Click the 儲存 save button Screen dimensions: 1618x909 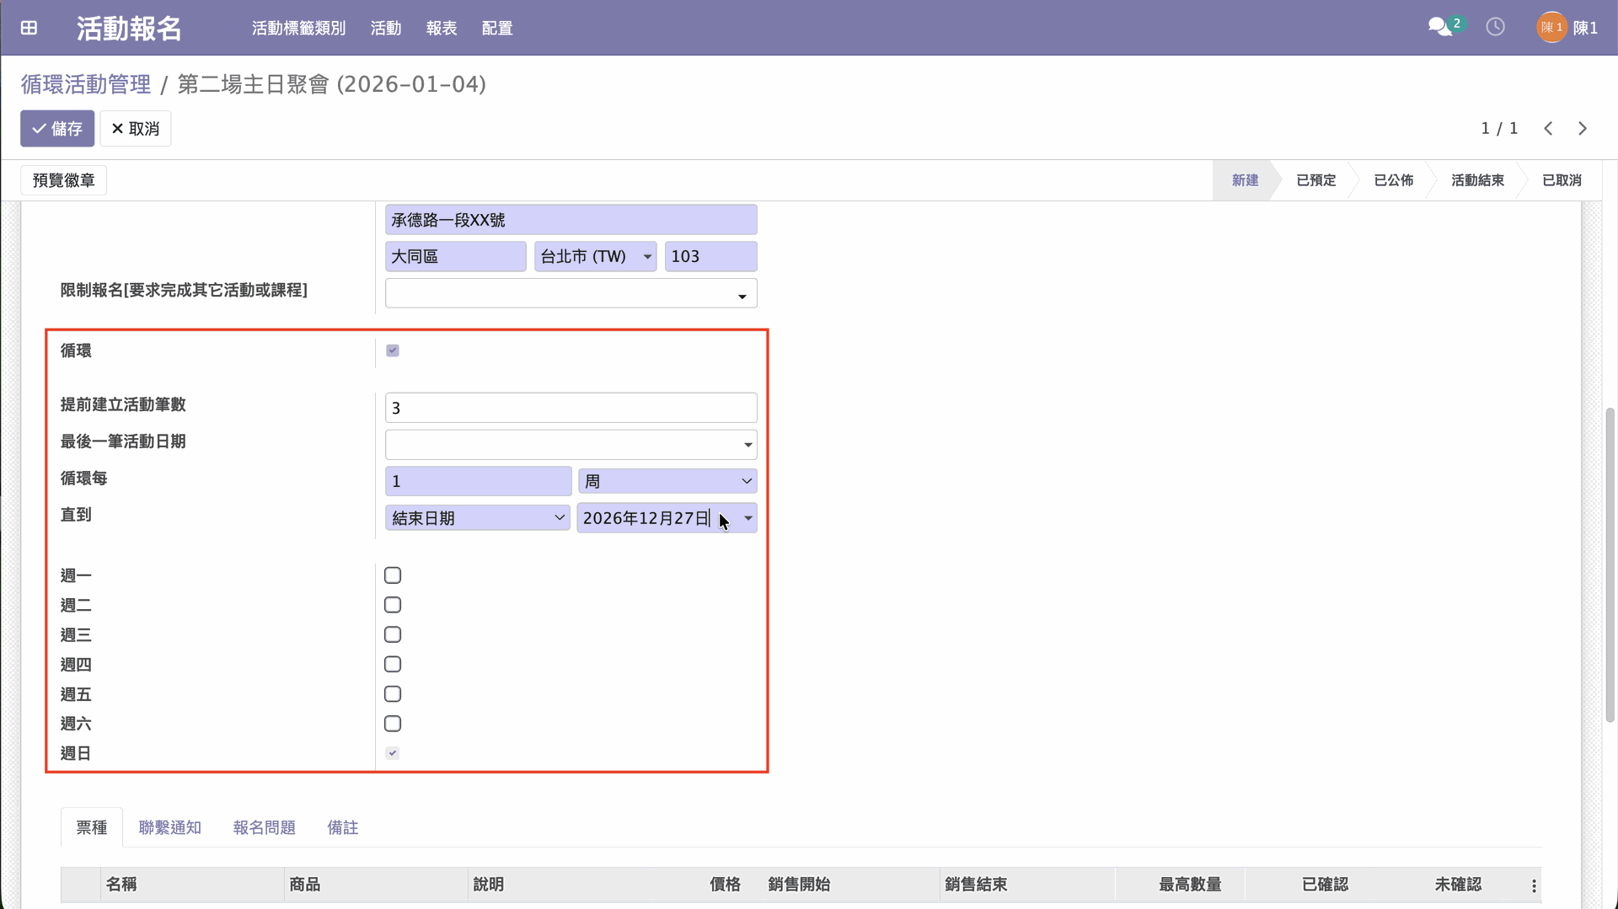[x=57, y=129]
